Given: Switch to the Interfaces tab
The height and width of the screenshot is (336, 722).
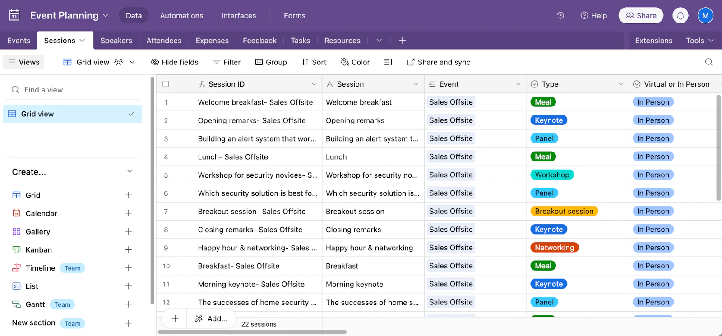Looking at the screenshot, I should [x=239, y=15].
